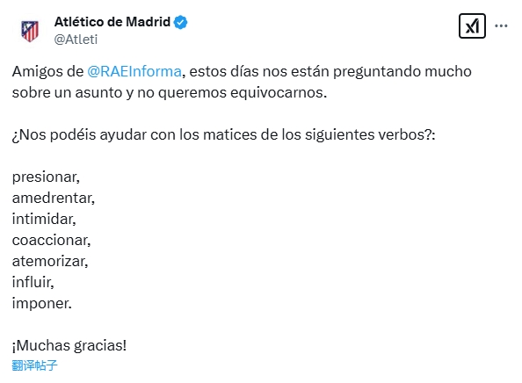Open the Grok explain-post icon
522x383 pixels.
coord(472,26)
